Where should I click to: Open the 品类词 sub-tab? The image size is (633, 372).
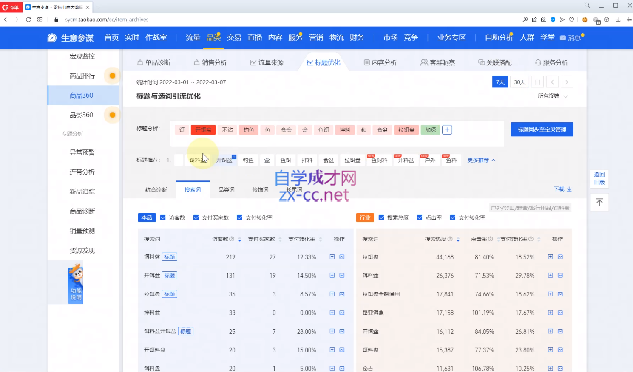227,190
